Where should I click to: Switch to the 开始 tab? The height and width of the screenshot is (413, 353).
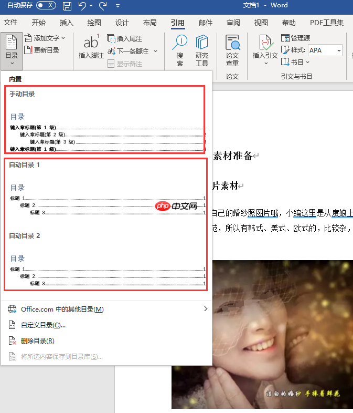tap(39, 23)
